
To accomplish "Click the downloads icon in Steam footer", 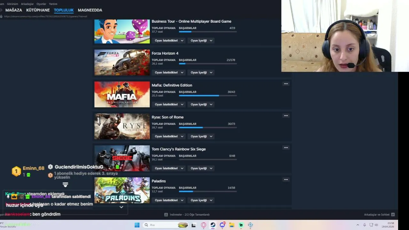I will [166, 215].
